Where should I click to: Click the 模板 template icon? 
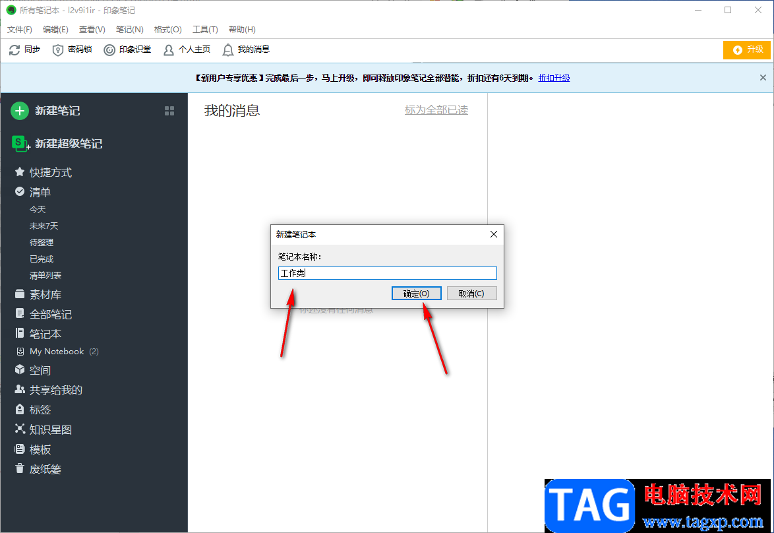click(x=20, y=449)
